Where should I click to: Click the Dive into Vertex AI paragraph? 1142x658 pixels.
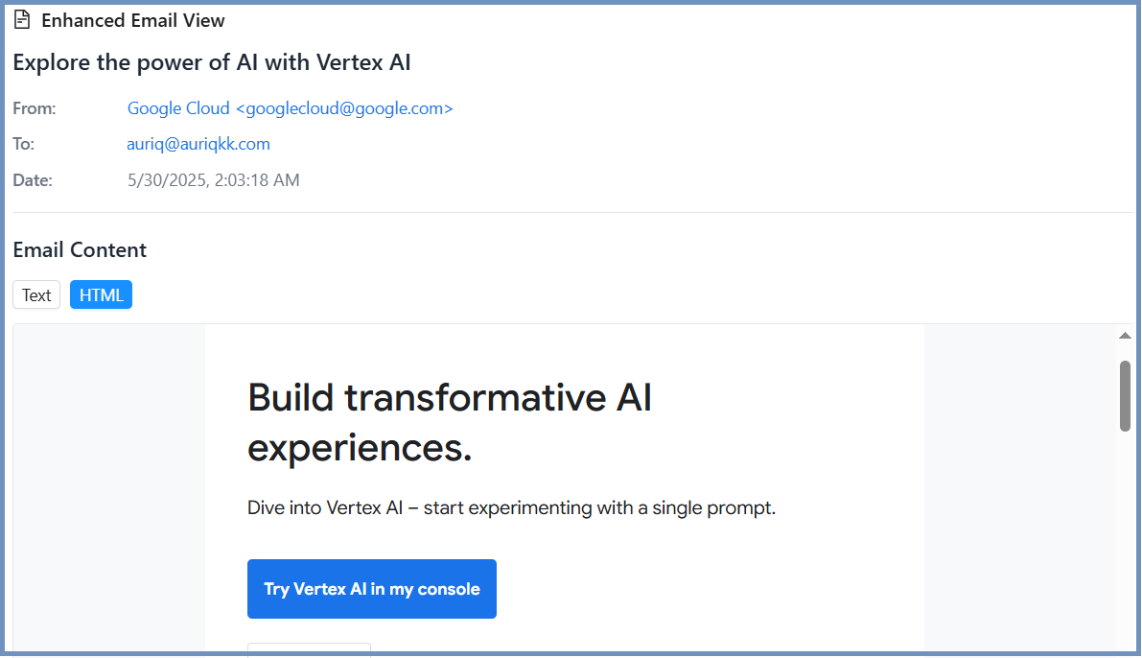511,507
